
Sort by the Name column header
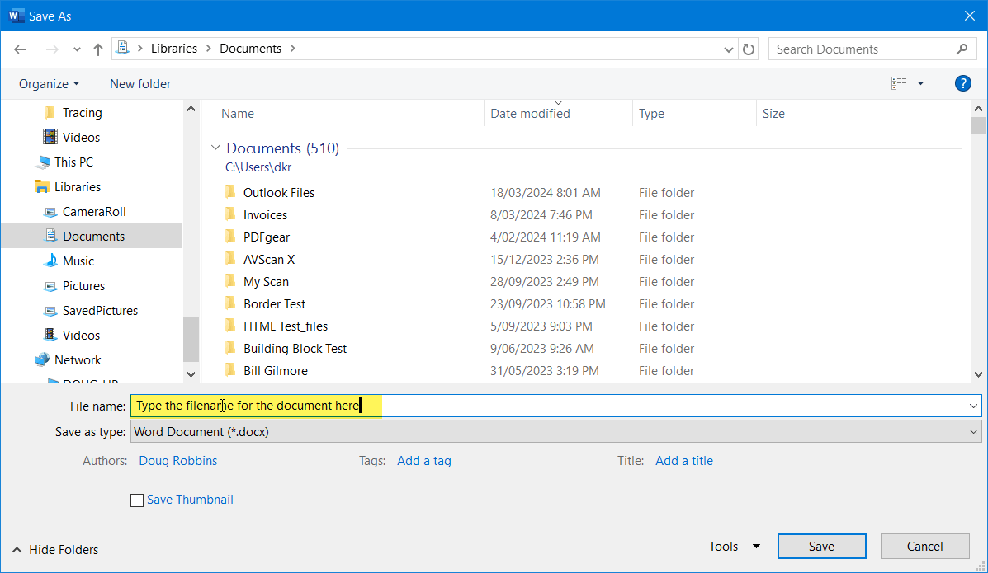[238, 113]
